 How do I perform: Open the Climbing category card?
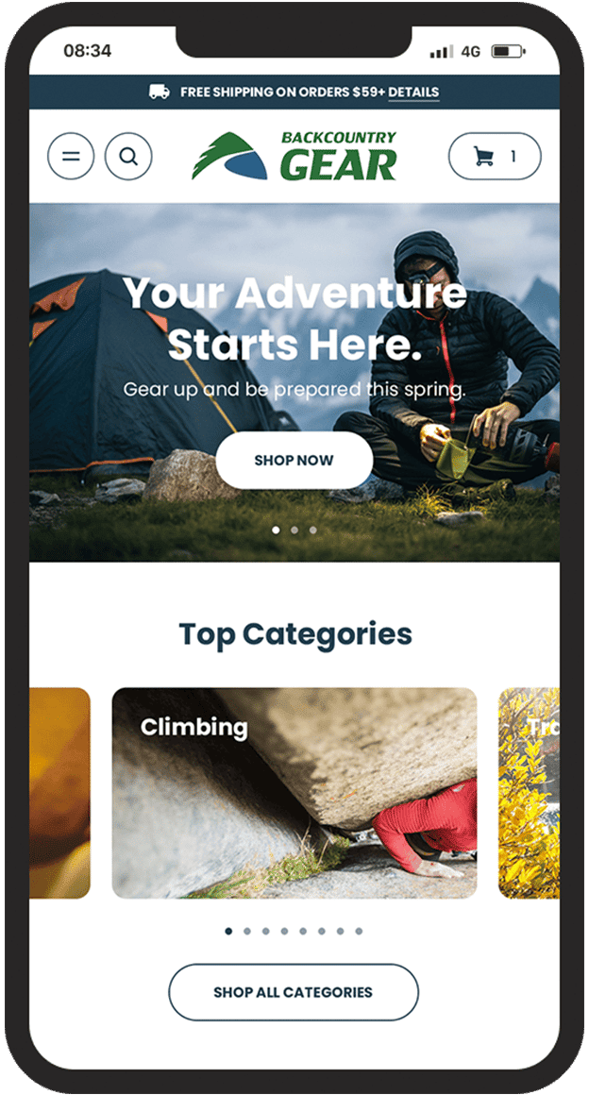tap(294, 793)
